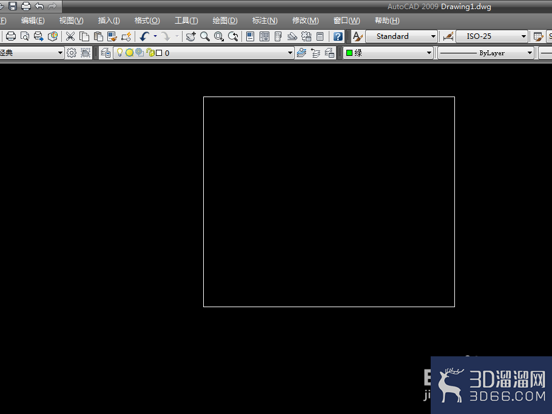This screenshot has width=552, height=414.
Task: Open the Properties palette icon
Action: pyautogui.click(x=251, y=36)
